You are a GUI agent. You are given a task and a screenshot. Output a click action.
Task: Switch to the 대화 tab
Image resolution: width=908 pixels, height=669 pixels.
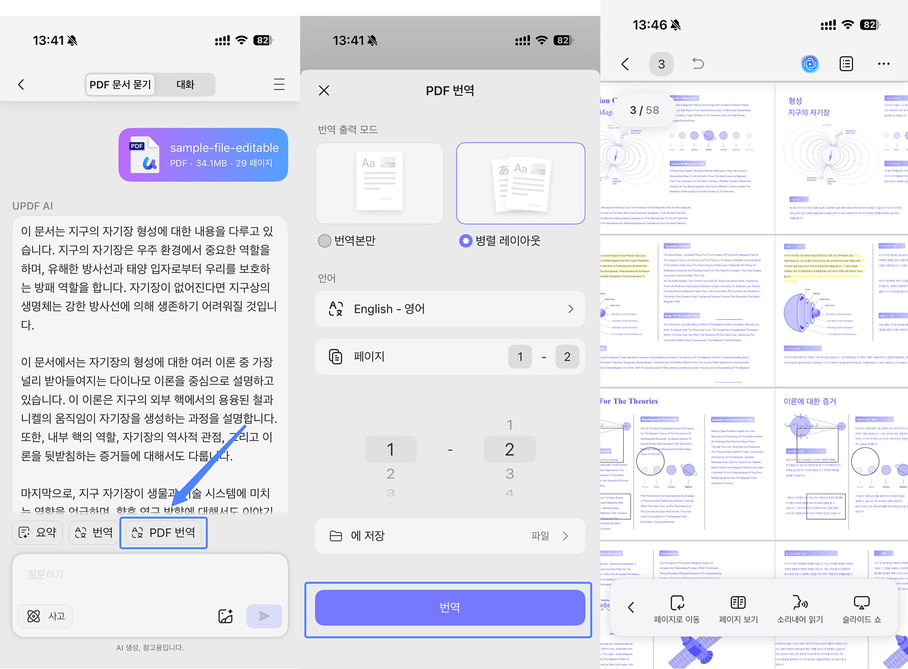[185, 85]
